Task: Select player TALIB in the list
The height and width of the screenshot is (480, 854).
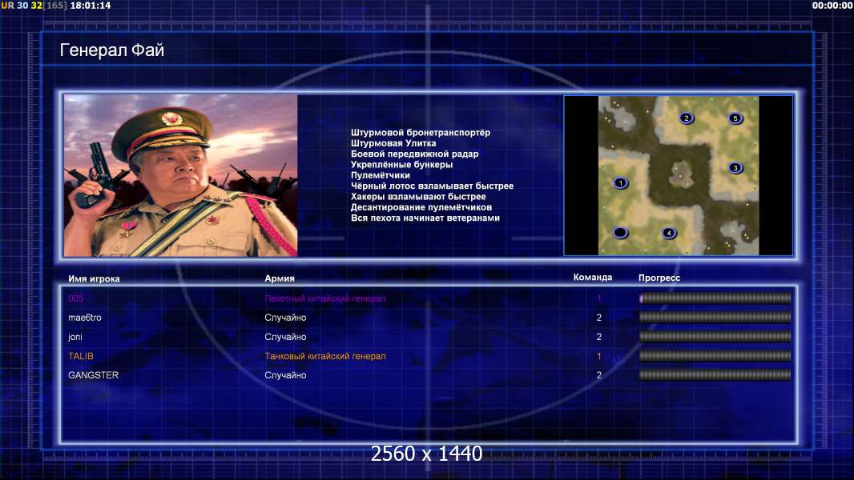Action: (x=81, y=356)
